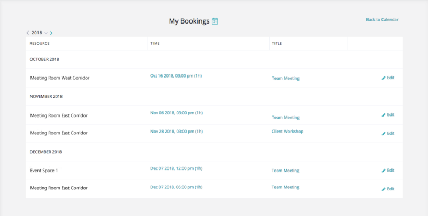Viewport: 428px width, 216px height.
Task: Click the Back to Calendar link
Action: [382, 20]
